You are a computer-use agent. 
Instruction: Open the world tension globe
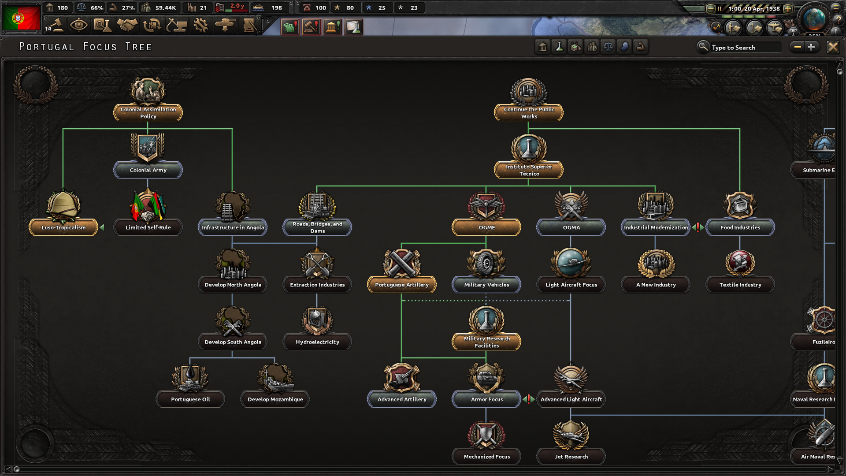(x=814, y=19)
